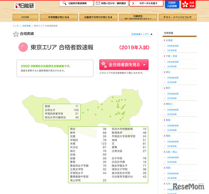The width and height of the screenshot is (209, 194).
Task: Click 全合格者数 under 北海道
Action: tap(172, 50)
